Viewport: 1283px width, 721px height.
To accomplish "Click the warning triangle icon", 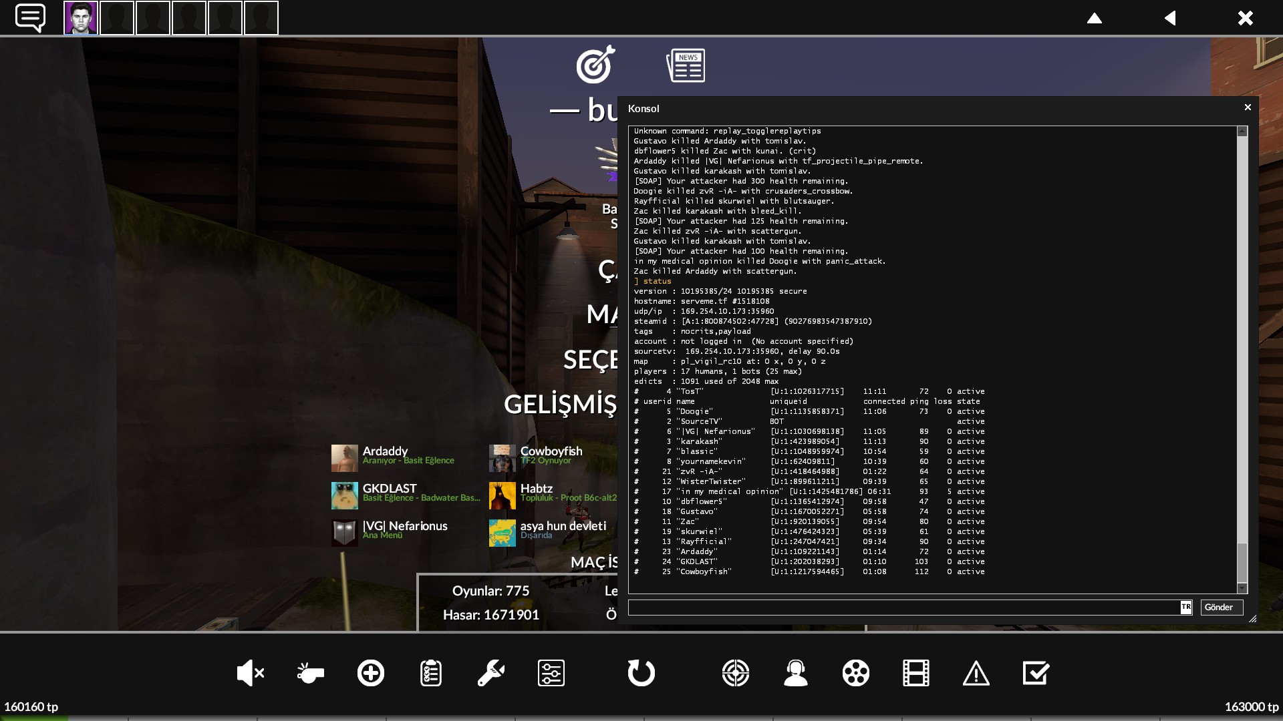I will click(976, 673).
